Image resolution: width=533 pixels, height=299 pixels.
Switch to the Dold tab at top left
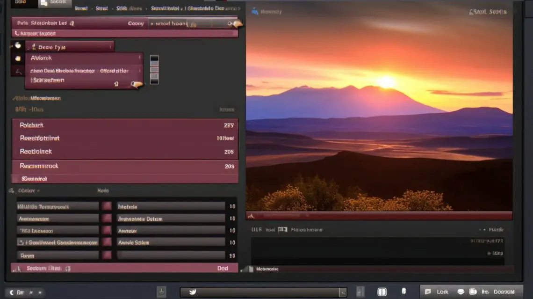click(x=20, y=3)
